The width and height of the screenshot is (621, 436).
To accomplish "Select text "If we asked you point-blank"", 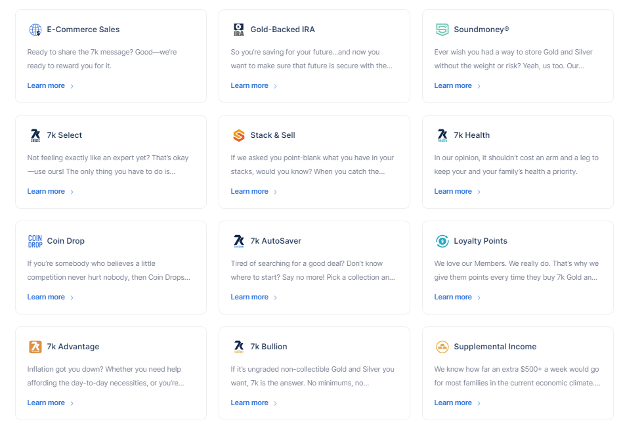I will (x=276, y=158).
